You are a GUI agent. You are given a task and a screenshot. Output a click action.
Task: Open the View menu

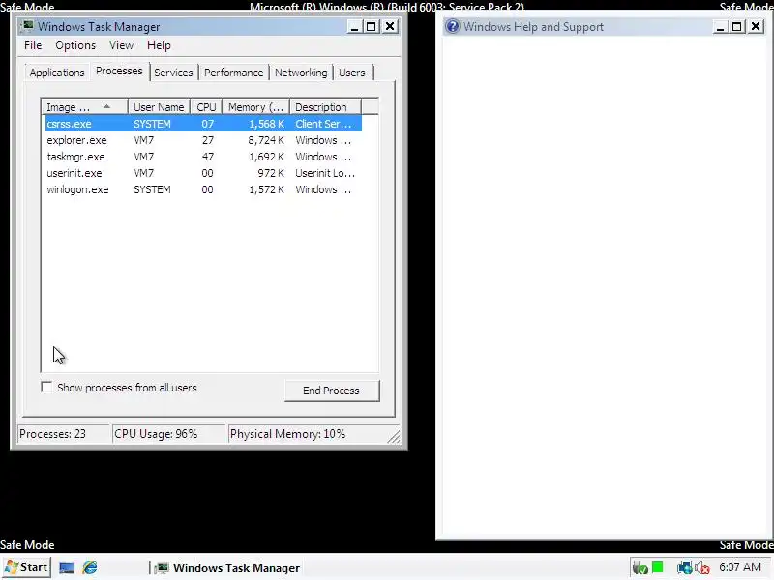(x=122, y=45)
